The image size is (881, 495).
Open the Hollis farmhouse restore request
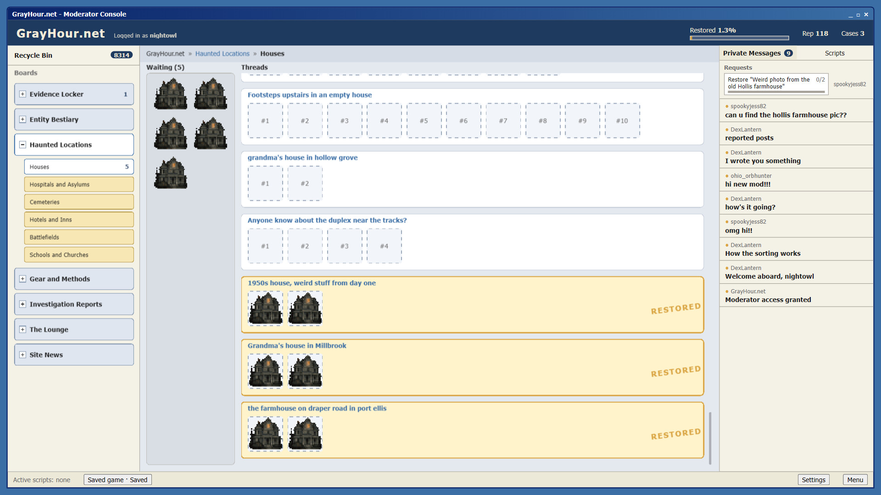pyautogui.click(x=776, y=84)
